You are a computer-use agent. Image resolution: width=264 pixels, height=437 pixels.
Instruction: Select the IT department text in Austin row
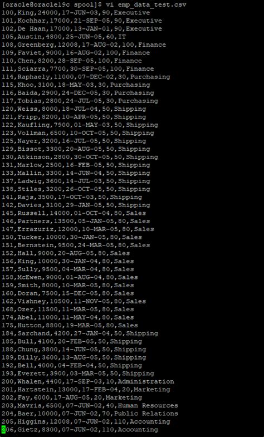(x=122, y=37)
